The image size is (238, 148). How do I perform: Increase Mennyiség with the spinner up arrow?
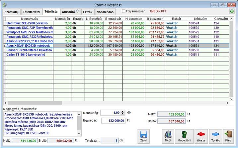point(122,111)
